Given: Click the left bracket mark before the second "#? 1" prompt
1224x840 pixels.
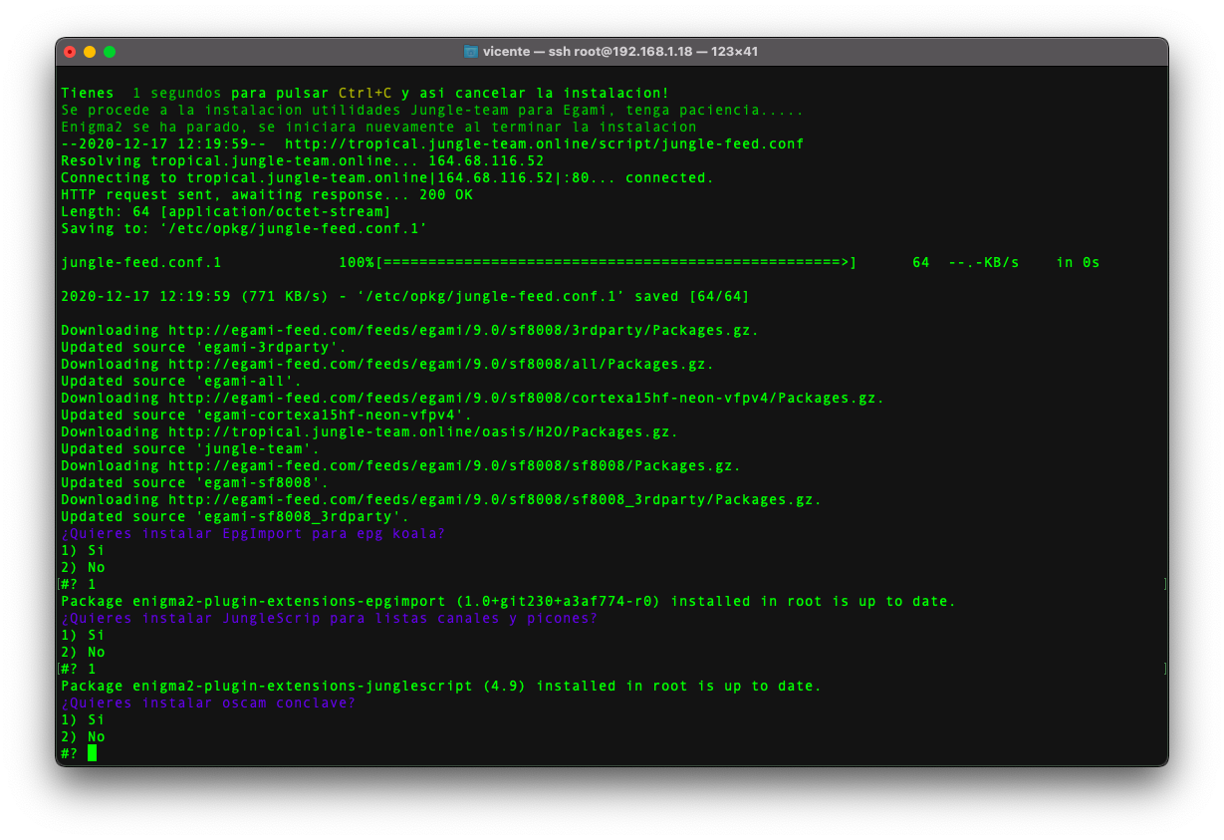Looking at the screenshot, I should (59, 669).
